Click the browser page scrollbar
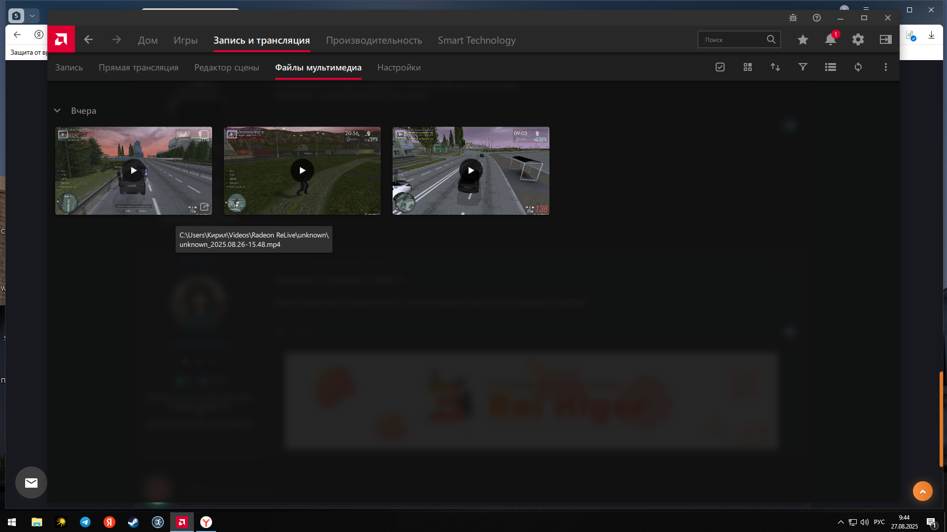This screenshot has height=532, width=947. pos(941,419)
